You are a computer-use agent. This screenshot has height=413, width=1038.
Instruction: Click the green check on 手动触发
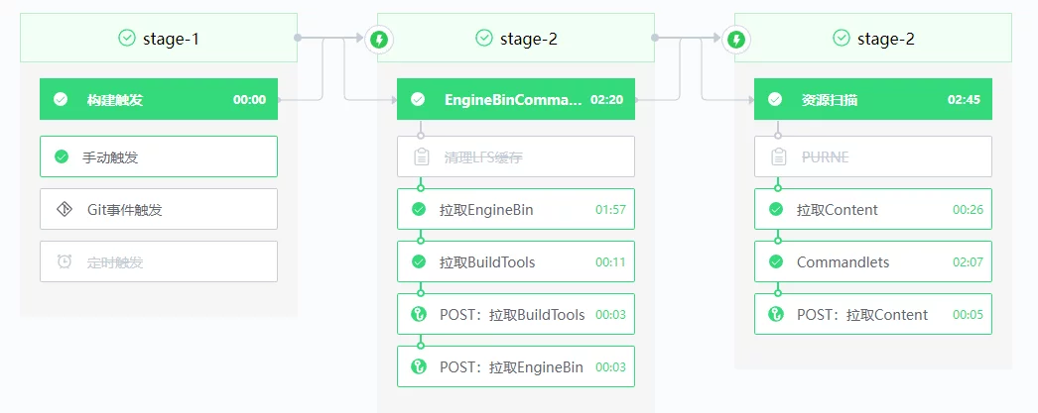coord(62,156)
